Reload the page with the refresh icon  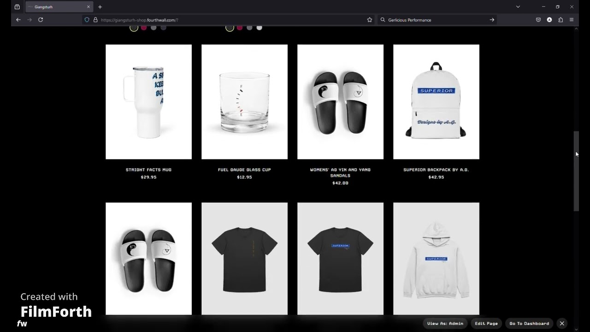(41, 20)
